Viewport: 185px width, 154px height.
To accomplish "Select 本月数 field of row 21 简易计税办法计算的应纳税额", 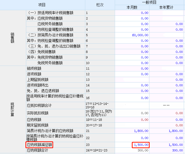I will point(132,131).
